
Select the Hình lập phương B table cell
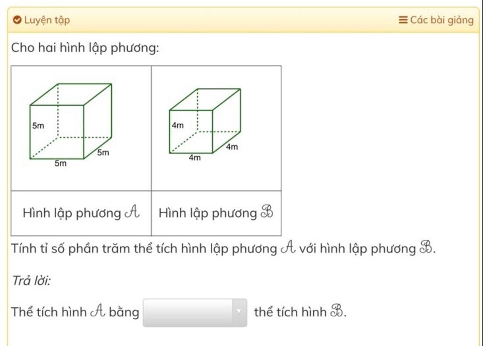click(x=216, y=213)
